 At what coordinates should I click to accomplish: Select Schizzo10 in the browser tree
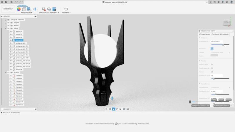coord(20,102)
